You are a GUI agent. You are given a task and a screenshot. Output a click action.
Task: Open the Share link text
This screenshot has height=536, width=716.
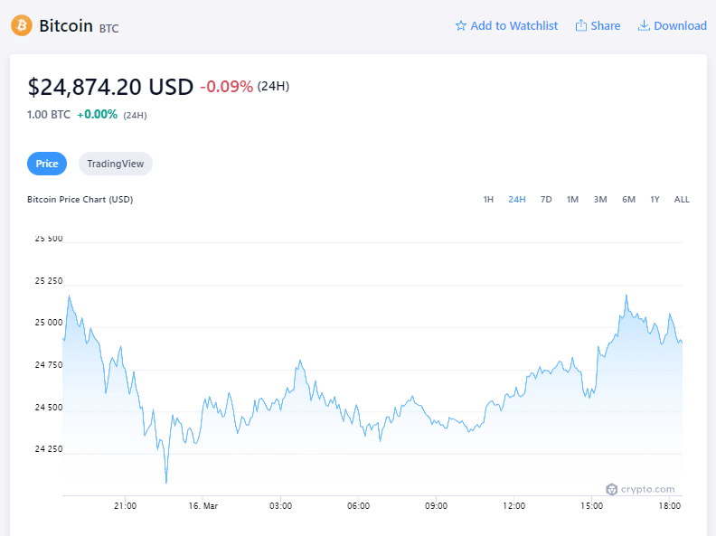coord(605,25)
